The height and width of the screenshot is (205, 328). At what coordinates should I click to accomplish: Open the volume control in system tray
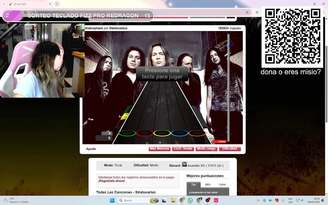coord(302,200)
